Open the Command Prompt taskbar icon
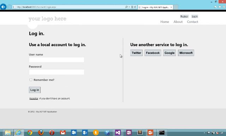The image size is (226, 136). [x=162, y=132]
